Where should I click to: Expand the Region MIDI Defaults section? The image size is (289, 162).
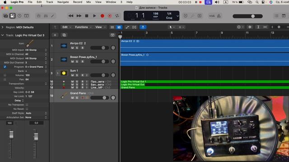pyautogui.click(x=2, y=27)
